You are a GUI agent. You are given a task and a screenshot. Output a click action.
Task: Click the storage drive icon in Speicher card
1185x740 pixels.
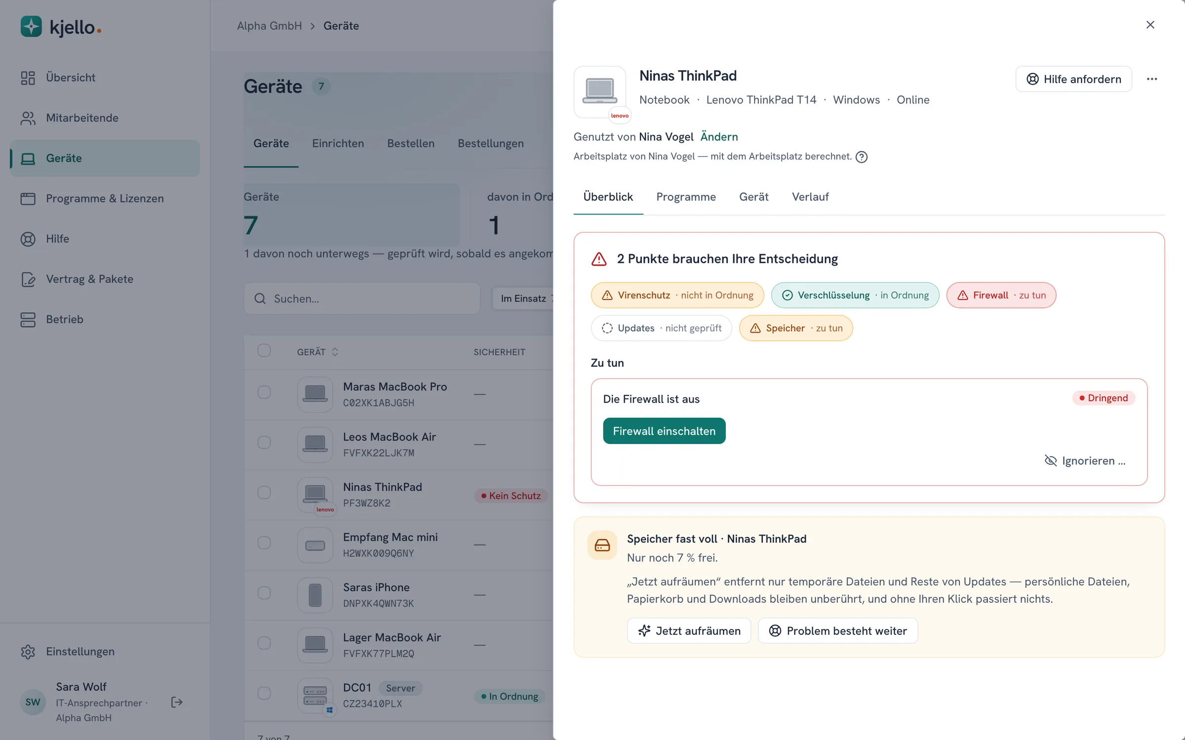click(602, 545)
